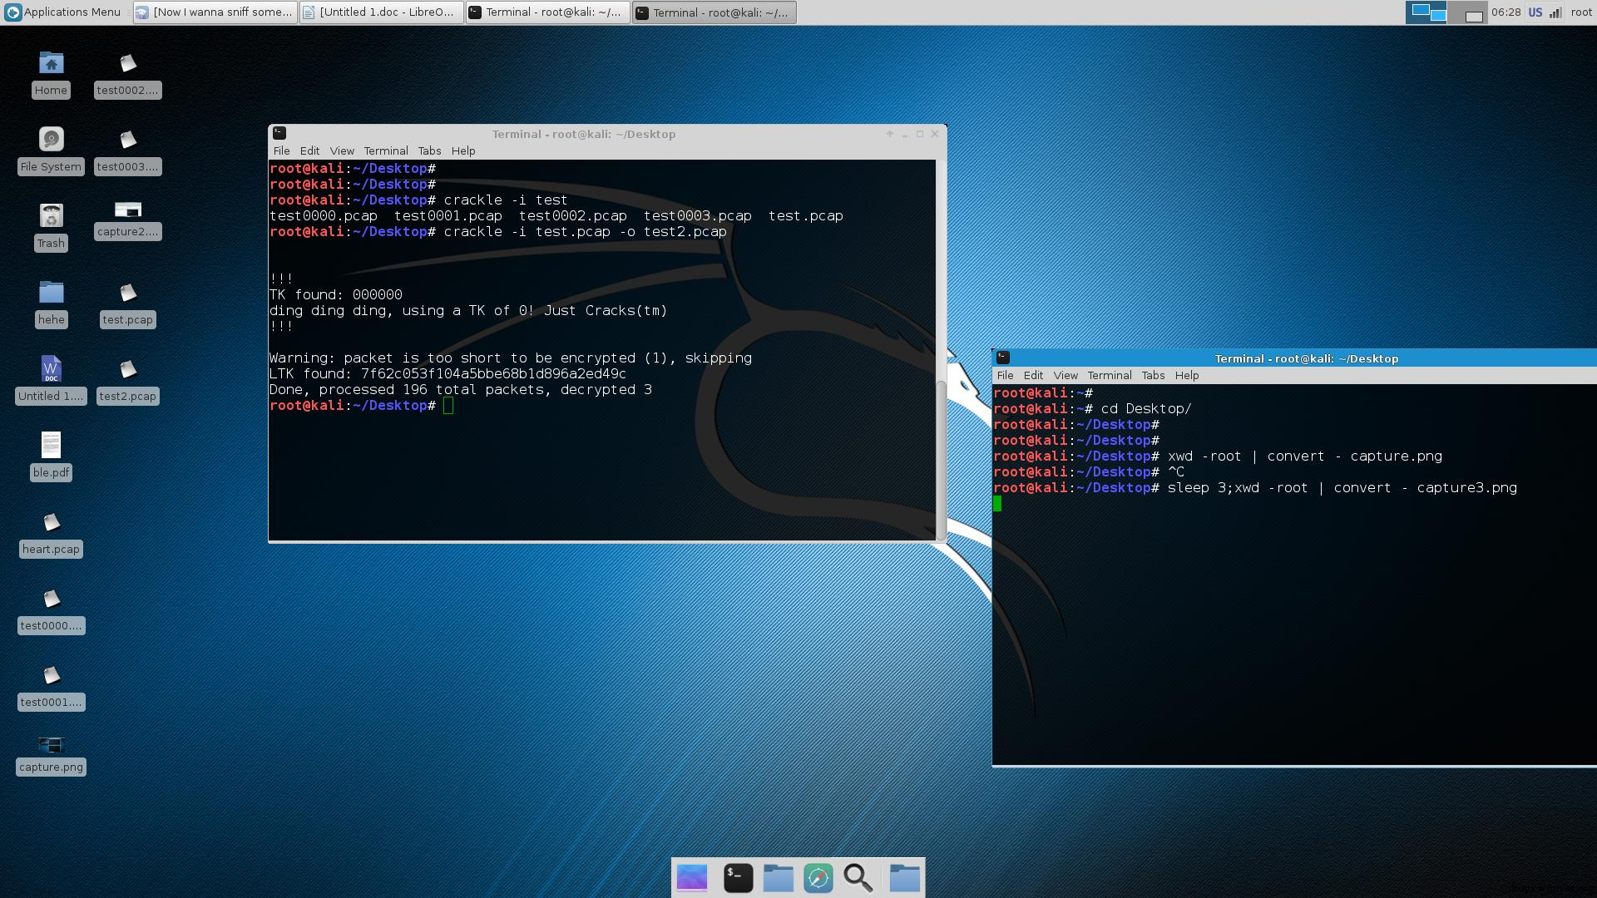Switch to 'Now I wanna sniff some' taskbar window
This screenshot has height=898, width=1597.
215,12
